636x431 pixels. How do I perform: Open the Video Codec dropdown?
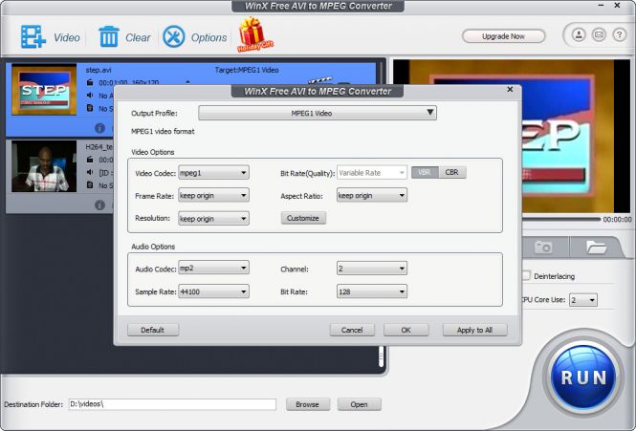coord(213,173)
